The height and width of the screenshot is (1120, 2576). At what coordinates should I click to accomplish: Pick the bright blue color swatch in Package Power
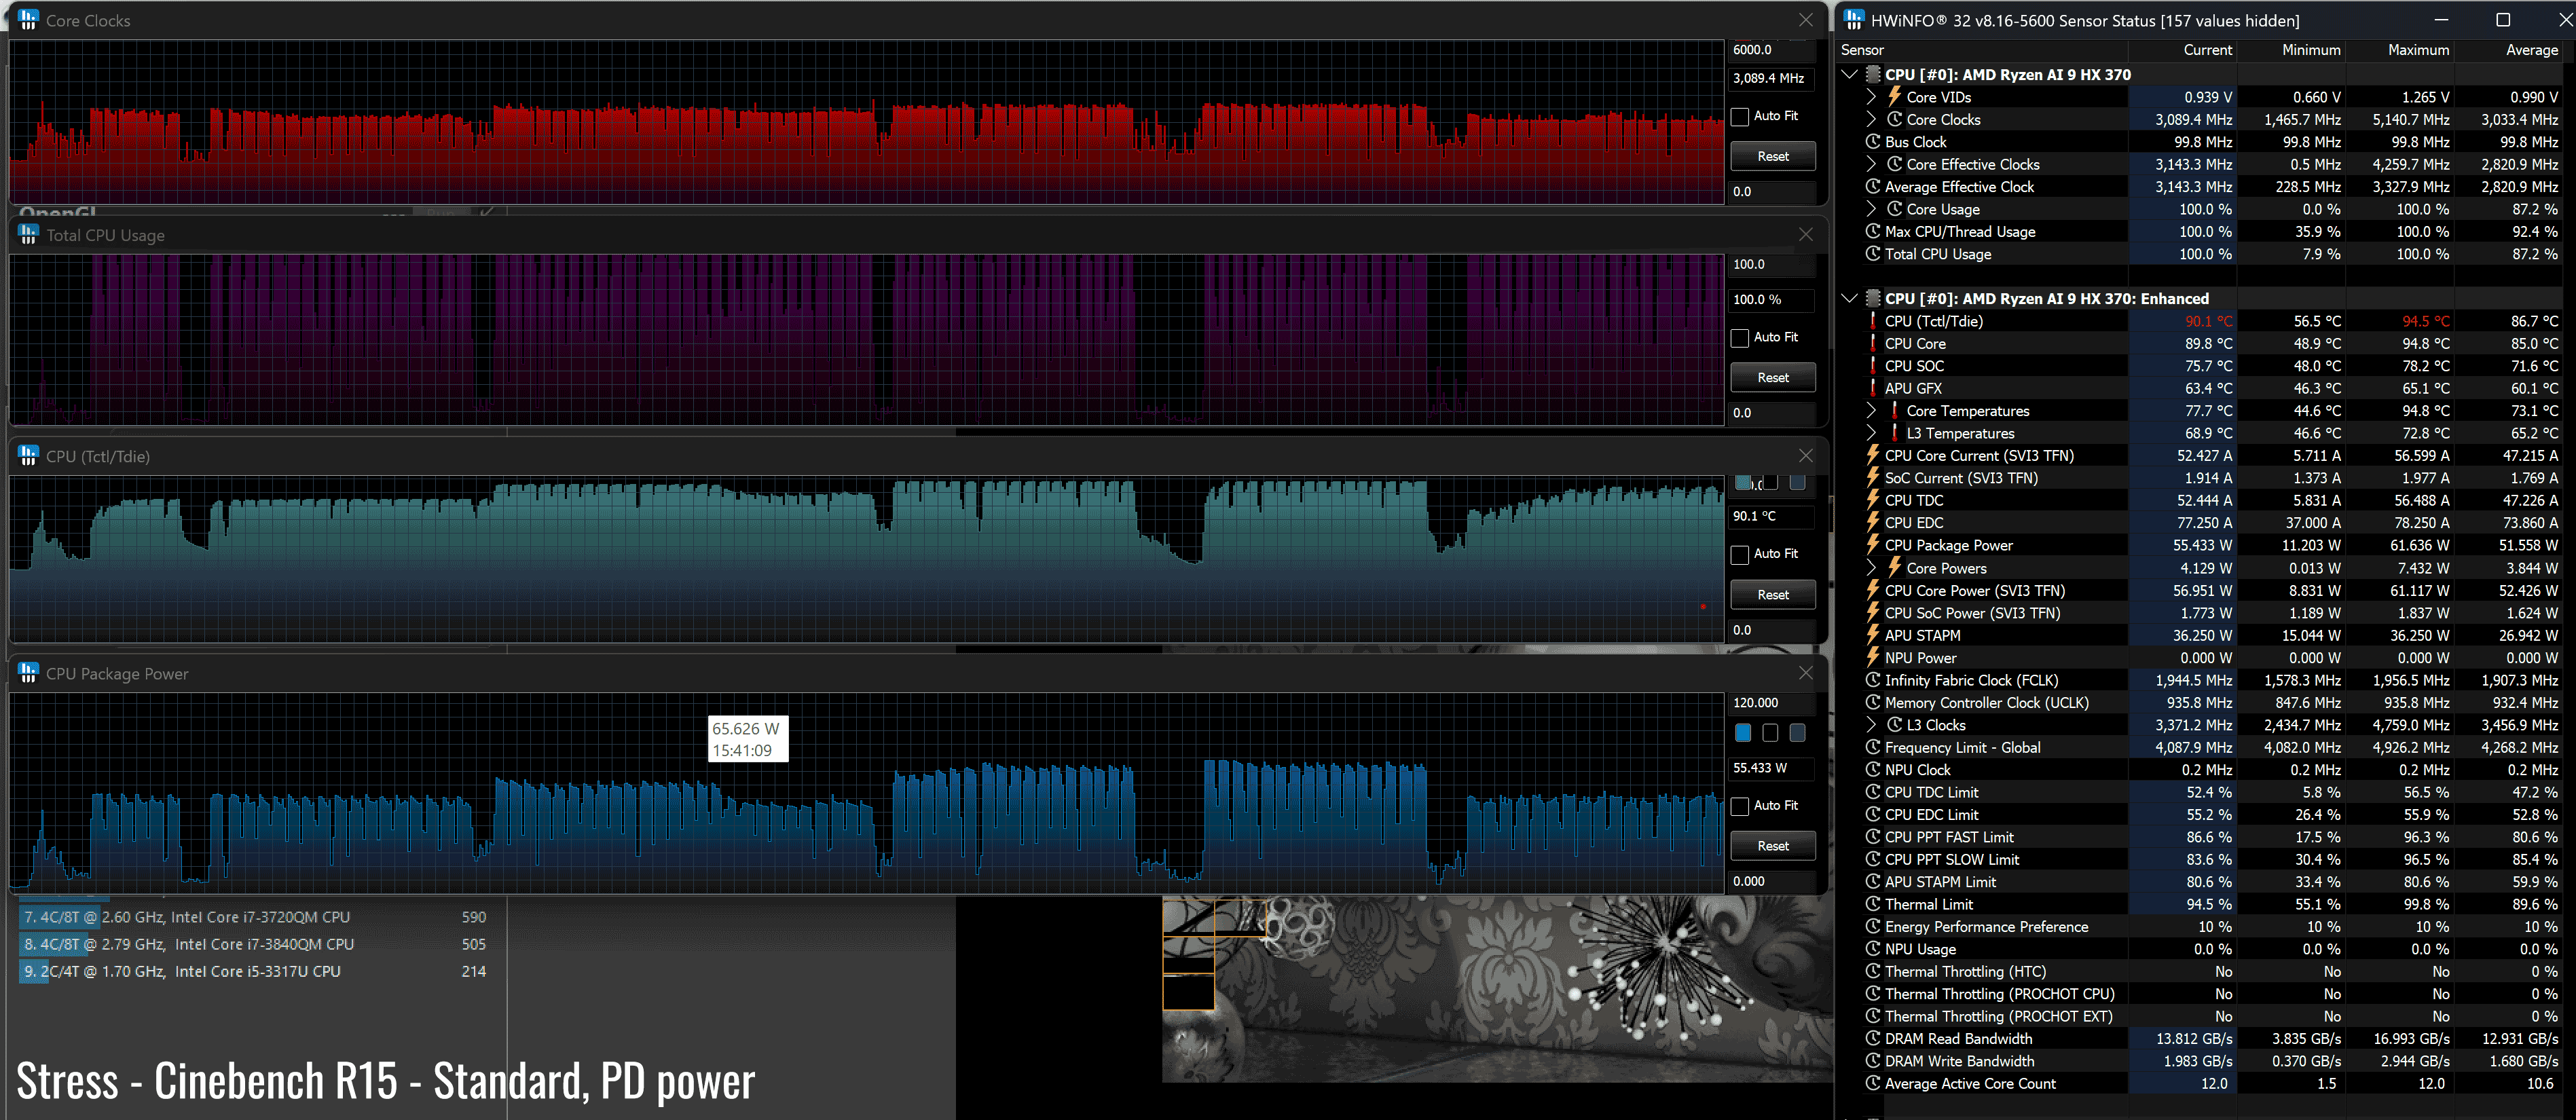coord(1743,733)
